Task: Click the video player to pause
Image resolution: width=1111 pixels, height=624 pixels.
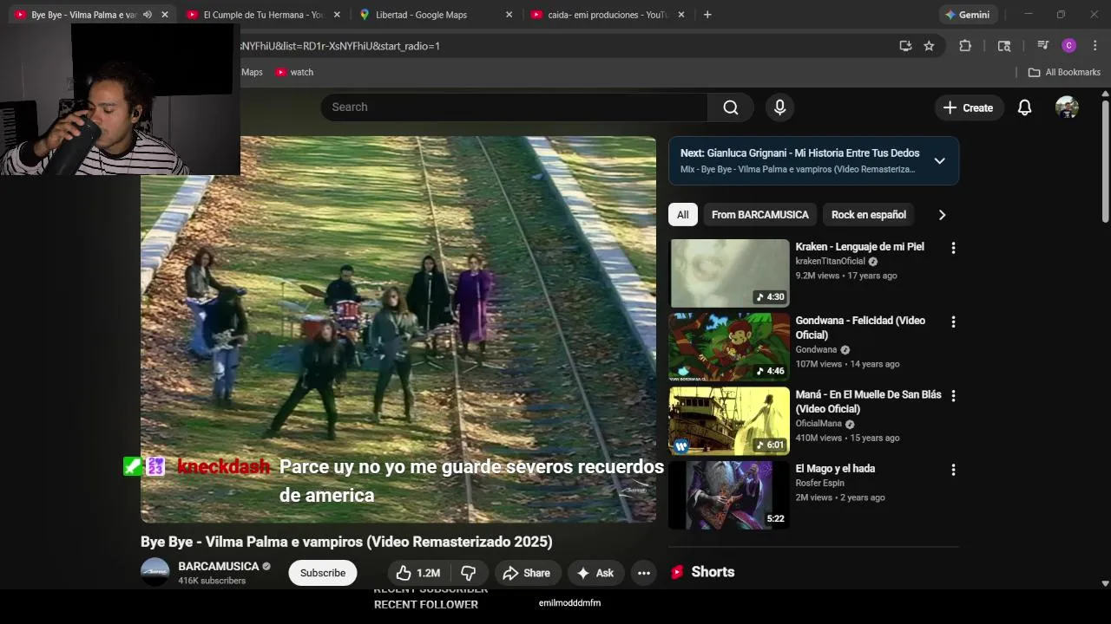Action: [x=398, y=329]
